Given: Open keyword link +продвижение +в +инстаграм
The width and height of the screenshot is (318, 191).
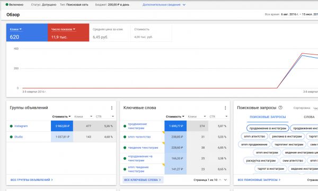Looking at the screenshot, I should click(140, 158).
